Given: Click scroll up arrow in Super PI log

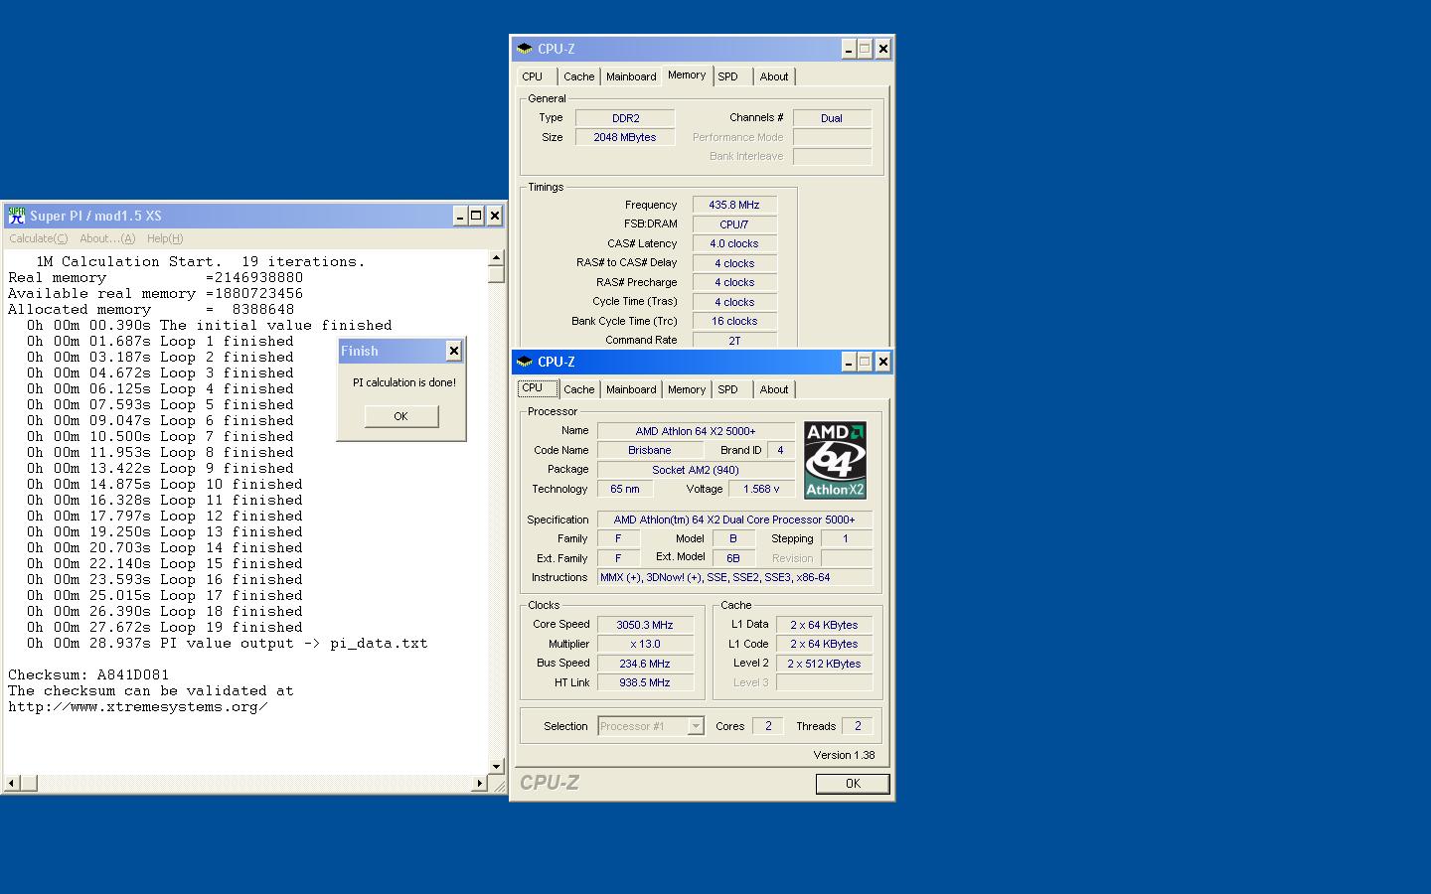Looking at the screenshot, I should [x=496, y=258].
